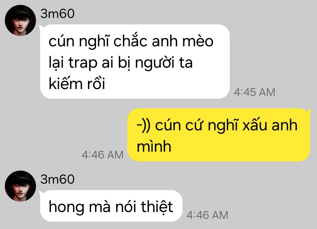Click 'người ta' in the first message

tap(164, 63)
